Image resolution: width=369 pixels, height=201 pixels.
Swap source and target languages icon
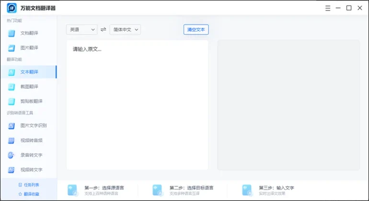[x=104, y=29]
